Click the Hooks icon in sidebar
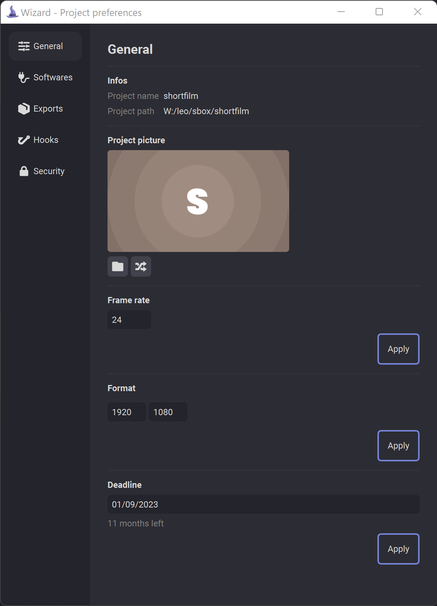This screenshot has height=606, width=437. (24, 140)
